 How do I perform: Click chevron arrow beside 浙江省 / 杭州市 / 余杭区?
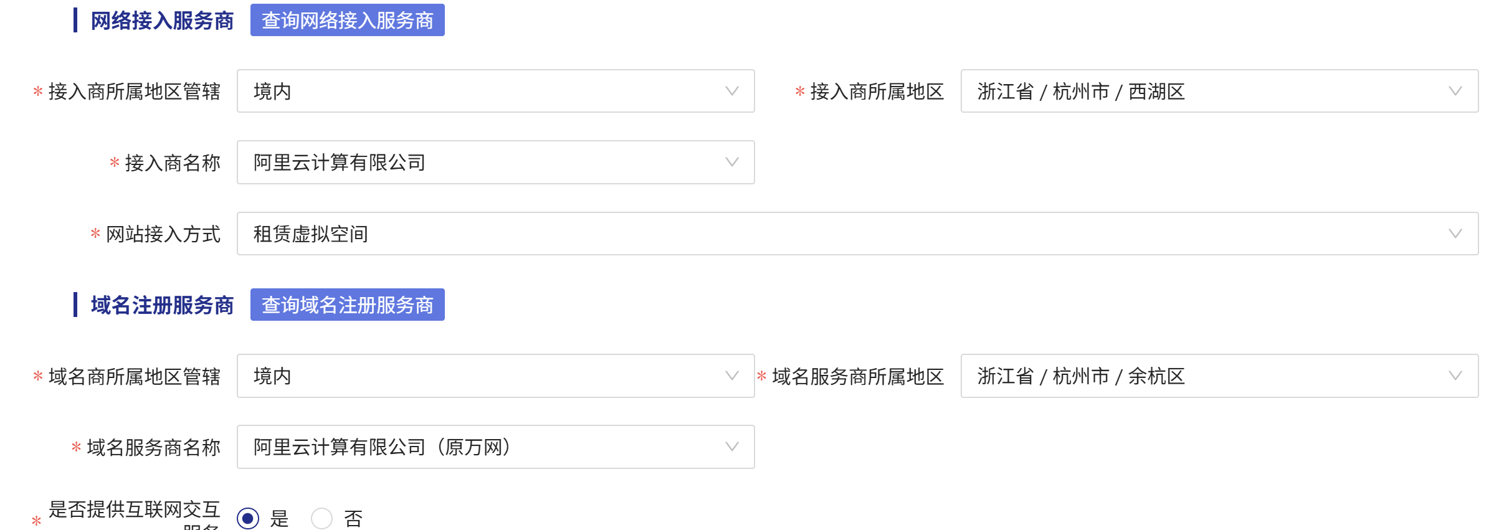[1455, 376]
